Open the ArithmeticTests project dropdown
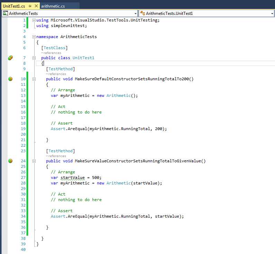 pos(135,13)
